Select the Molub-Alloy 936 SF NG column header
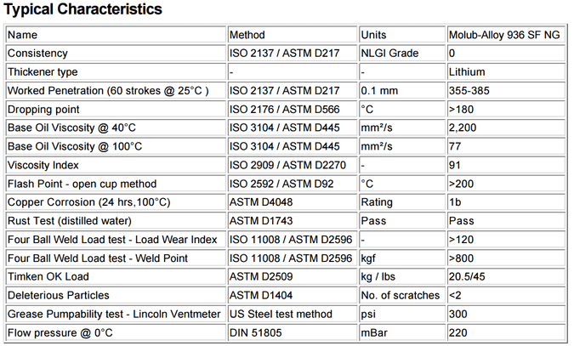This screenshot has height=346, width=574. [x=504, y=35]
